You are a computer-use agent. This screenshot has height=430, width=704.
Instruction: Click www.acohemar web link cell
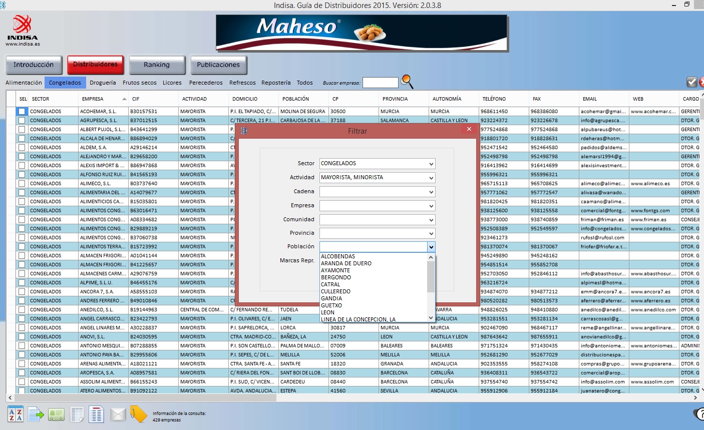[x=654, y=112]
